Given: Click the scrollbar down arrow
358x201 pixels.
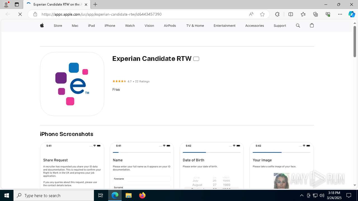Looking at the screenshot, I should 355,185.
